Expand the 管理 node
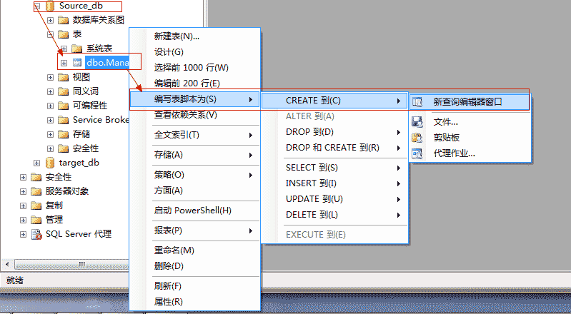Image resolution: width=571 pixels, height=314 pixels. tap(24, 220)
